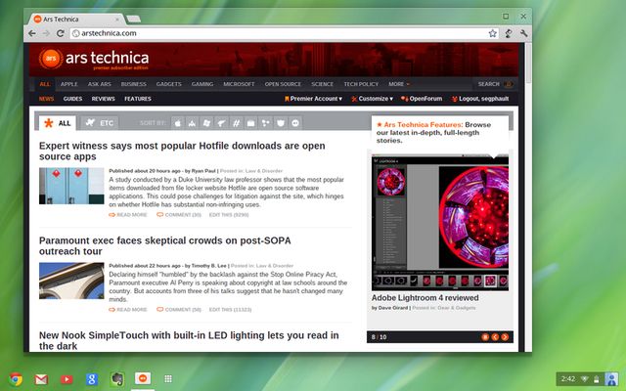Viewport: 626px width, 391px height.
Task: Open FEATURES in the sub-navigation
Action: pos(138,99)
